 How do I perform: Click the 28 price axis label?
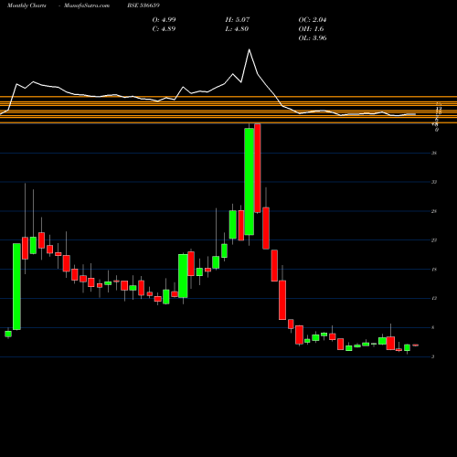tap(434, 211)
